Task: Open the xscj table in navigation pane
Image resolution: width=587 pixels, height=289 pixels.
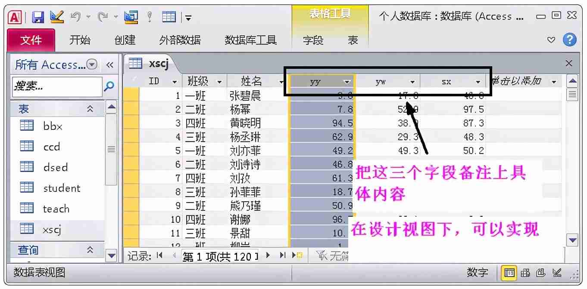Action: (57, 229)
